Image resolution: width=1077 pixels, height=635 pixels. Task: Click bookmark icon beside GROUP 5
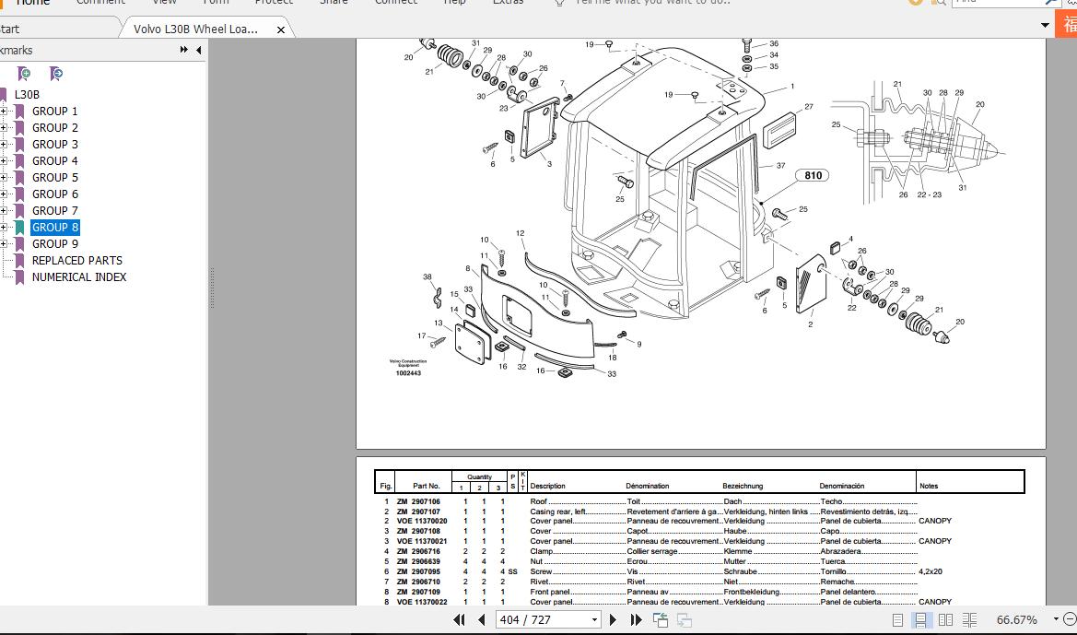[19, 177]
